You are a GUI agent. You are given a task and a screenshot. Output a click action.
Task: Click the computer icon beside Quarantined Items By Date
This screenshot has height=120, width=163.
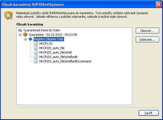[20, 30]
